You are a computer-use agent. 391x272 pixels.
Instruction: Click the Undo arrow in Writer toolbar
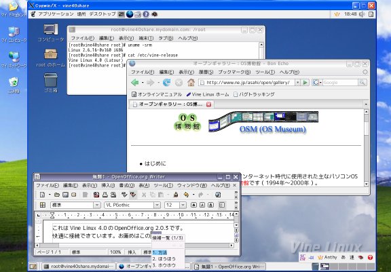[186, 195]
